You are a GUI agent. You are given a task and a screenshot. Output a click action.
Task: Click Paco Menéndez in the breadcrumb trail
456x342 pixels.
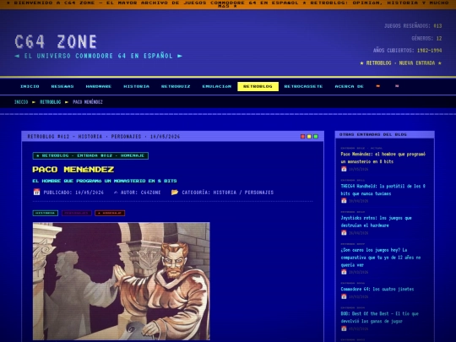click(x=88, y=102)
